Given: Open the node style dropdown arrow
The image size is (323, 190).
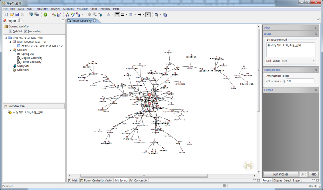Looking at the screenshot, I should tap(113, 14).
